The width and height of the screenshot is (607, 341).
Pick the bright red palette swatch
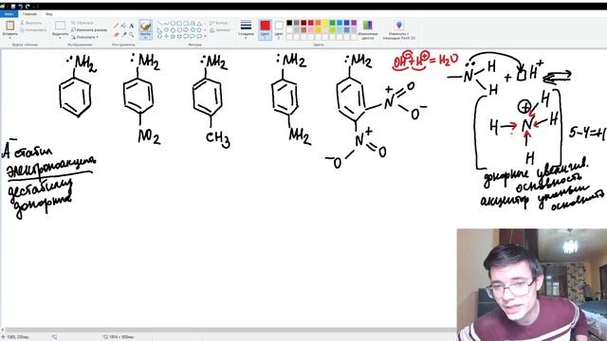pos(311,23)
